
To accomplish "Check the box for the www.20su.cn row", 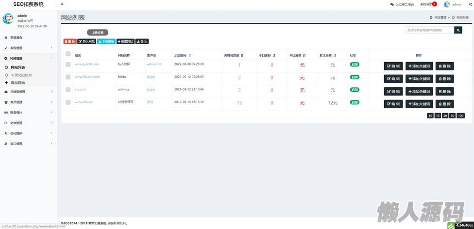I will click(x=68, y=102).
